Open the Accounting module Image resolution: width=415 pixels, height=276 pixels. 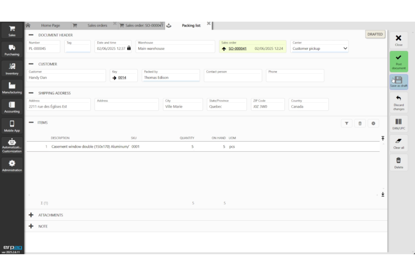pyautogui.click(x=11, y=106)
